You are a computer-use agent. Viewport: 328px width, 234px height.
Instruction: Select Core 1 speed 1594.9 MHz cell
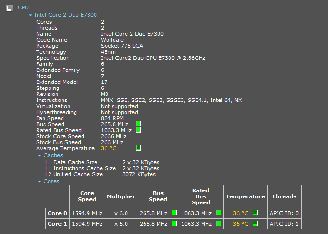[x=87, y=224]
